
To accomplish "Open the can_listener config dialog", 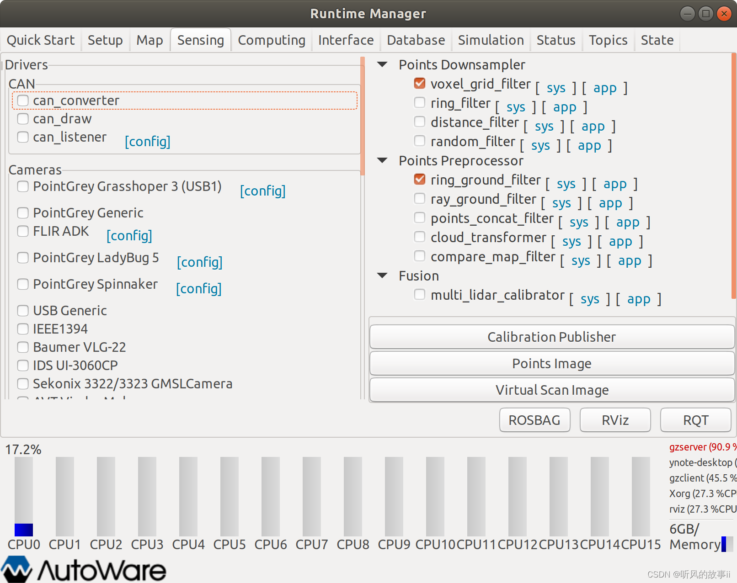I will click(147, 141).
